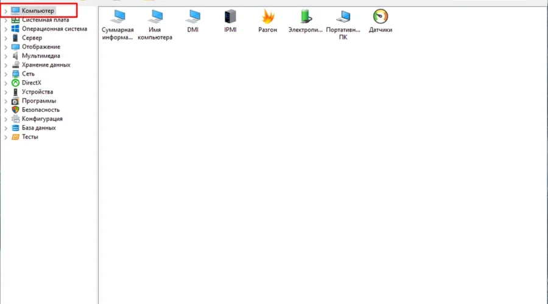The width and height of the screenshot is (548, 304).
Task: Open the IPMI server icon
Action: [230, 17]
